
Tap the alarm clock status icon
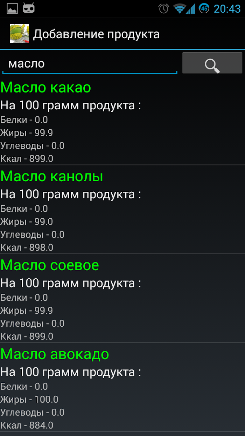163,8
